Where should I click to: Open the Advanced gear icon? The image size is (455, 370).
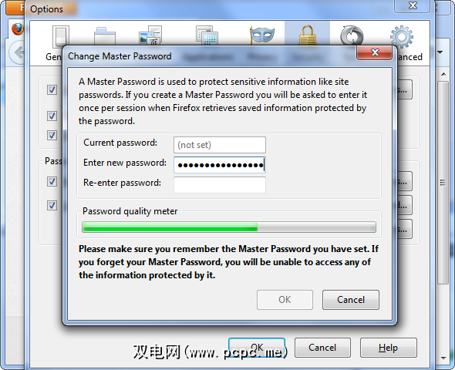[401, 36]
